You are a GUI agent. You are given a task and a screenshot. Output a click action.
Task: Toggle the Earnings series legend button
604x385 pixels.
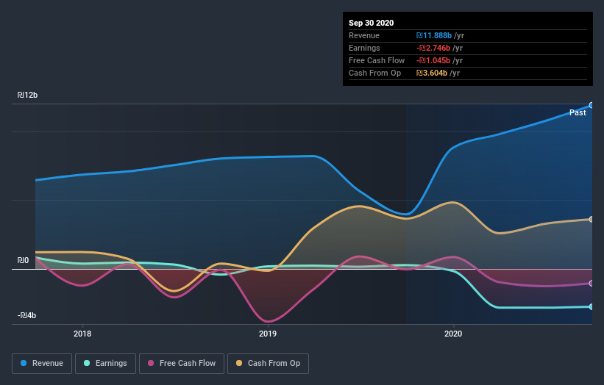[x=105, y=364]
